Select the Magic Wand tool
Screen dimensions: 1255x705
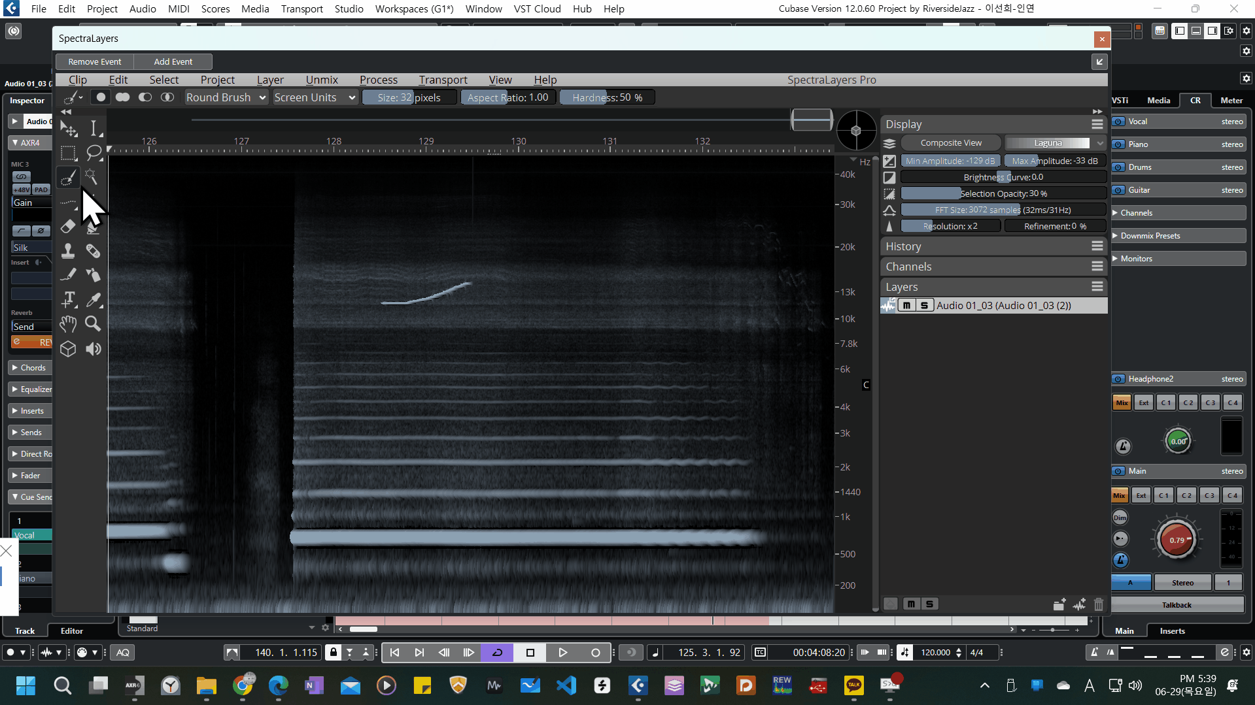click(x=92, y=177)
